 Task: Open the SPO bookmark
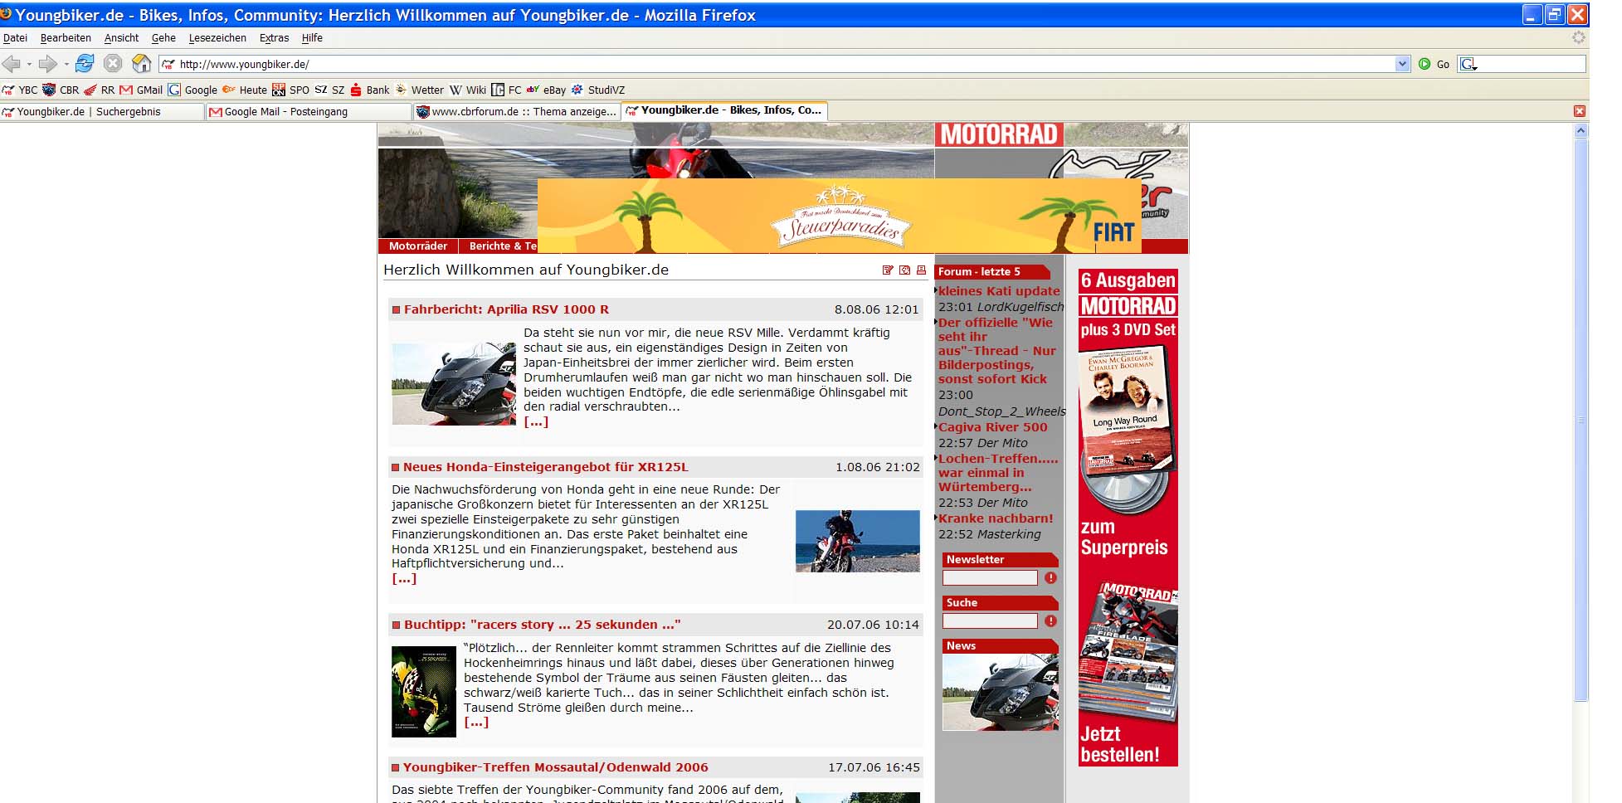291,90
